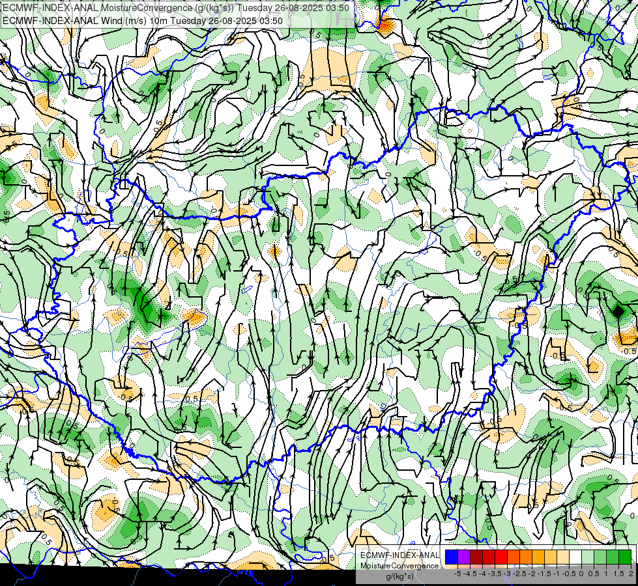Viewport: 638px width, 586px height.
Task: Pick the light orange swatch between -1.5 and -1
Action: 551,557
